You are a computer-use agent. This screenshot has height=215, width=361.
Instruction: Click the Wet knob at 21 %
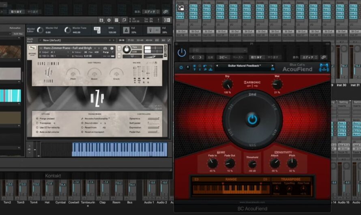pos(277,84)
